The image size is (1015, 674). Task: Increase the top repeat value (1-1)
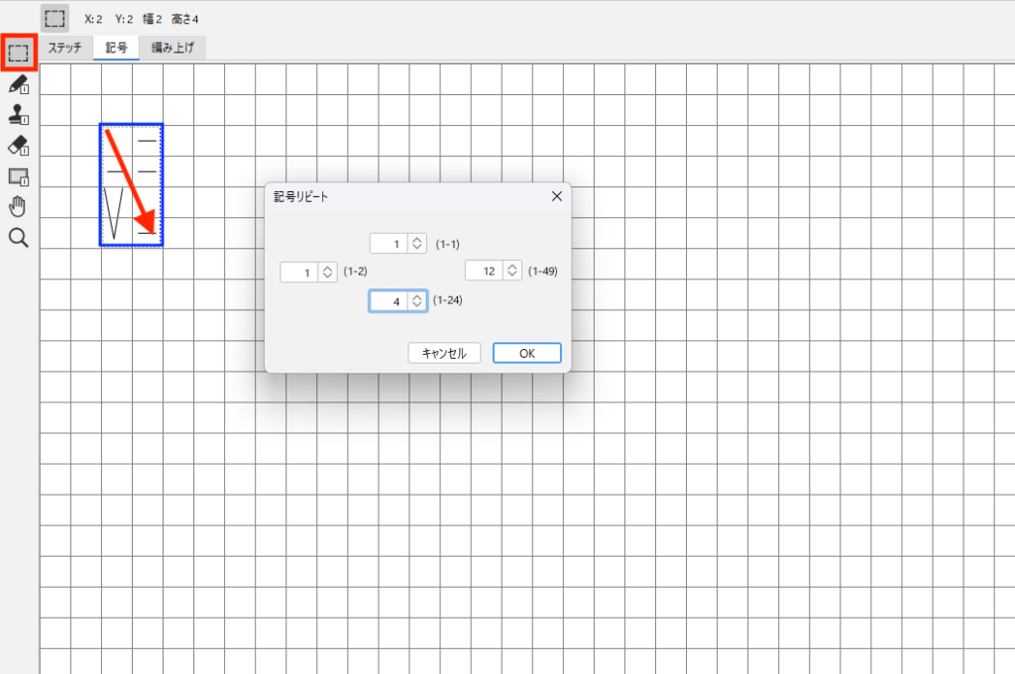tap(417, 240)
